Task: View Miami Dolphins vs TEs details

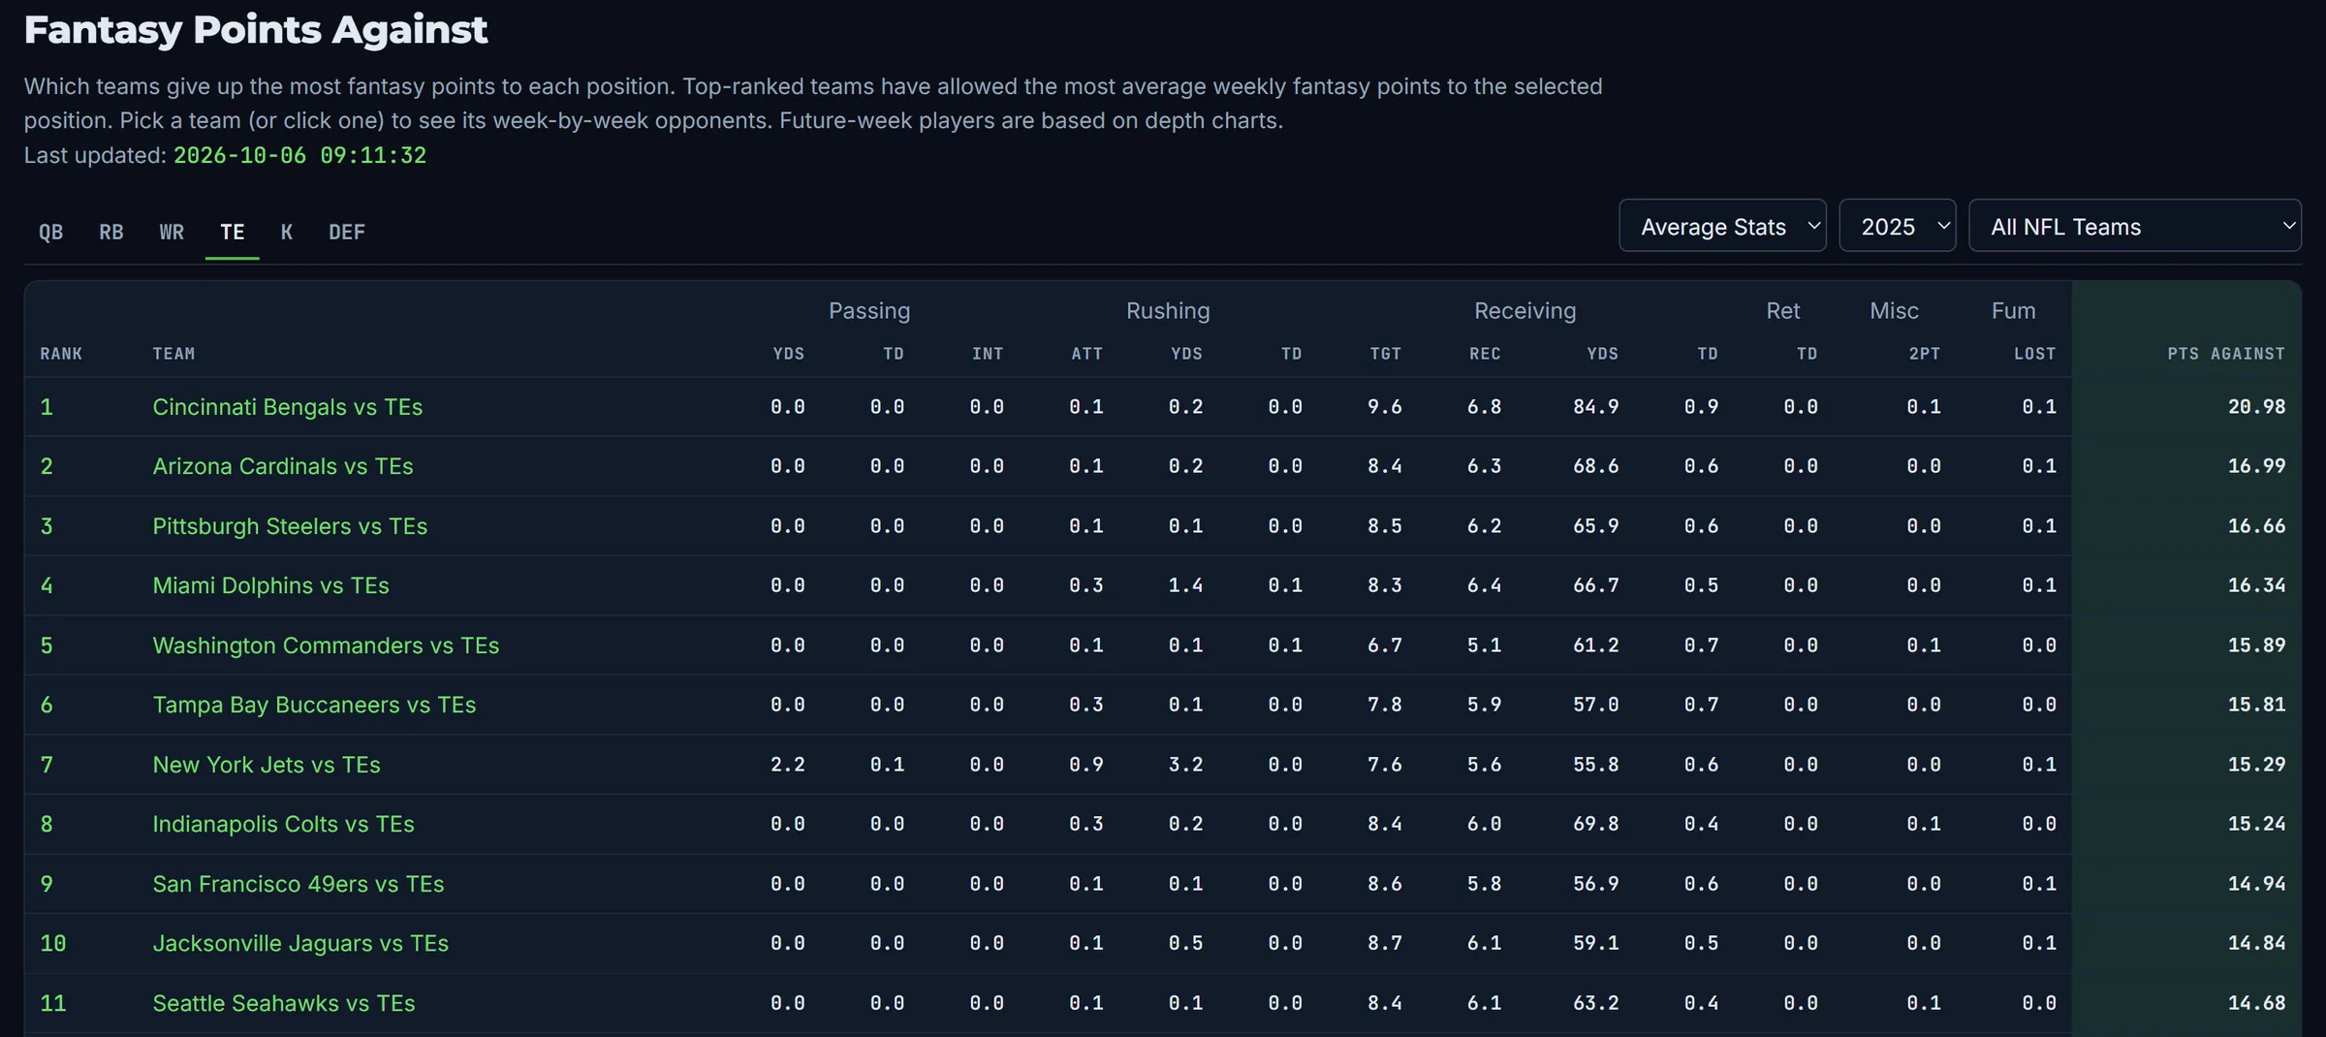Action: coord(271,585)
